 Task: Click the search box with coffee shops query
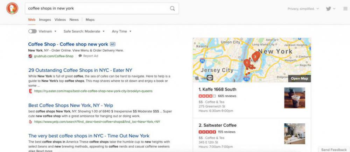click(x=102, y=8)
